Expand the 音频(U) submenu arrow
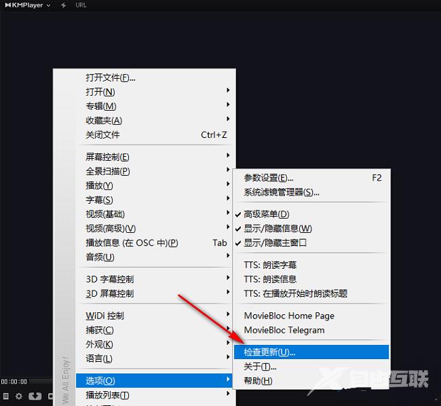 (228, 255)
